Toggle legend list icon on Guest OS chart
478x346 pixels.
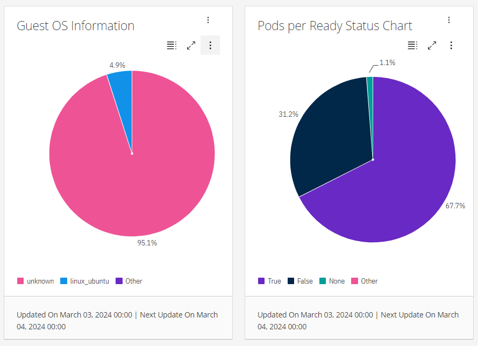[172, 45]
